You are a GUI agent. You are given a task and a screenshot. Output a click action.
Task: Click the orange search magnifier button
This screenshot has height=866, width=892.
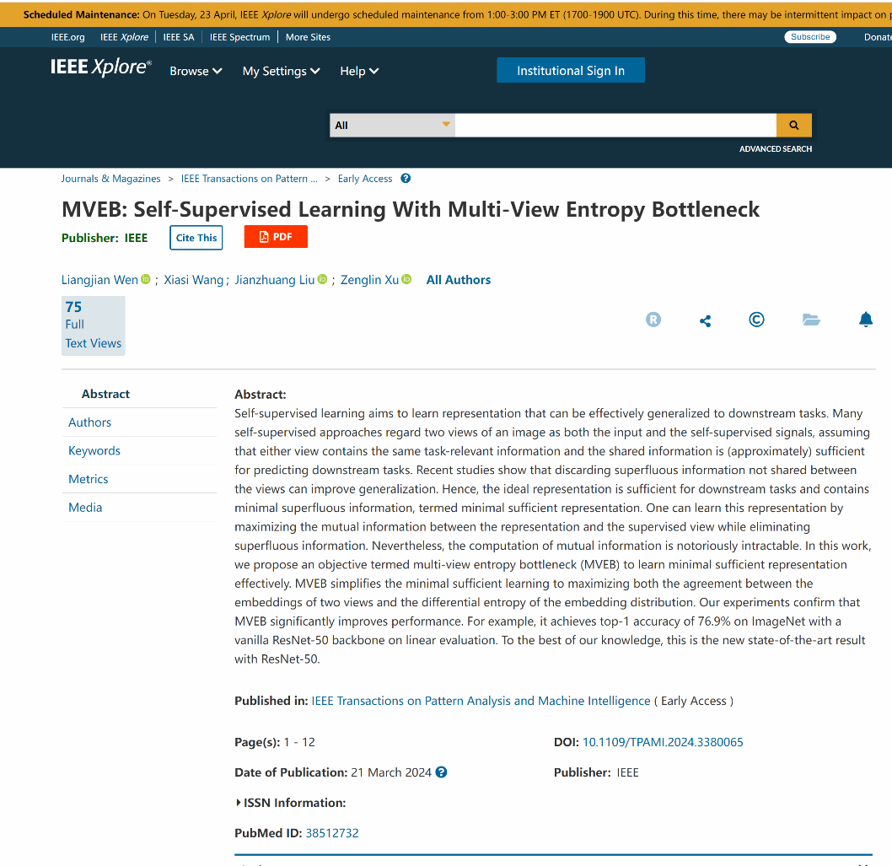[x=793, y=125]
